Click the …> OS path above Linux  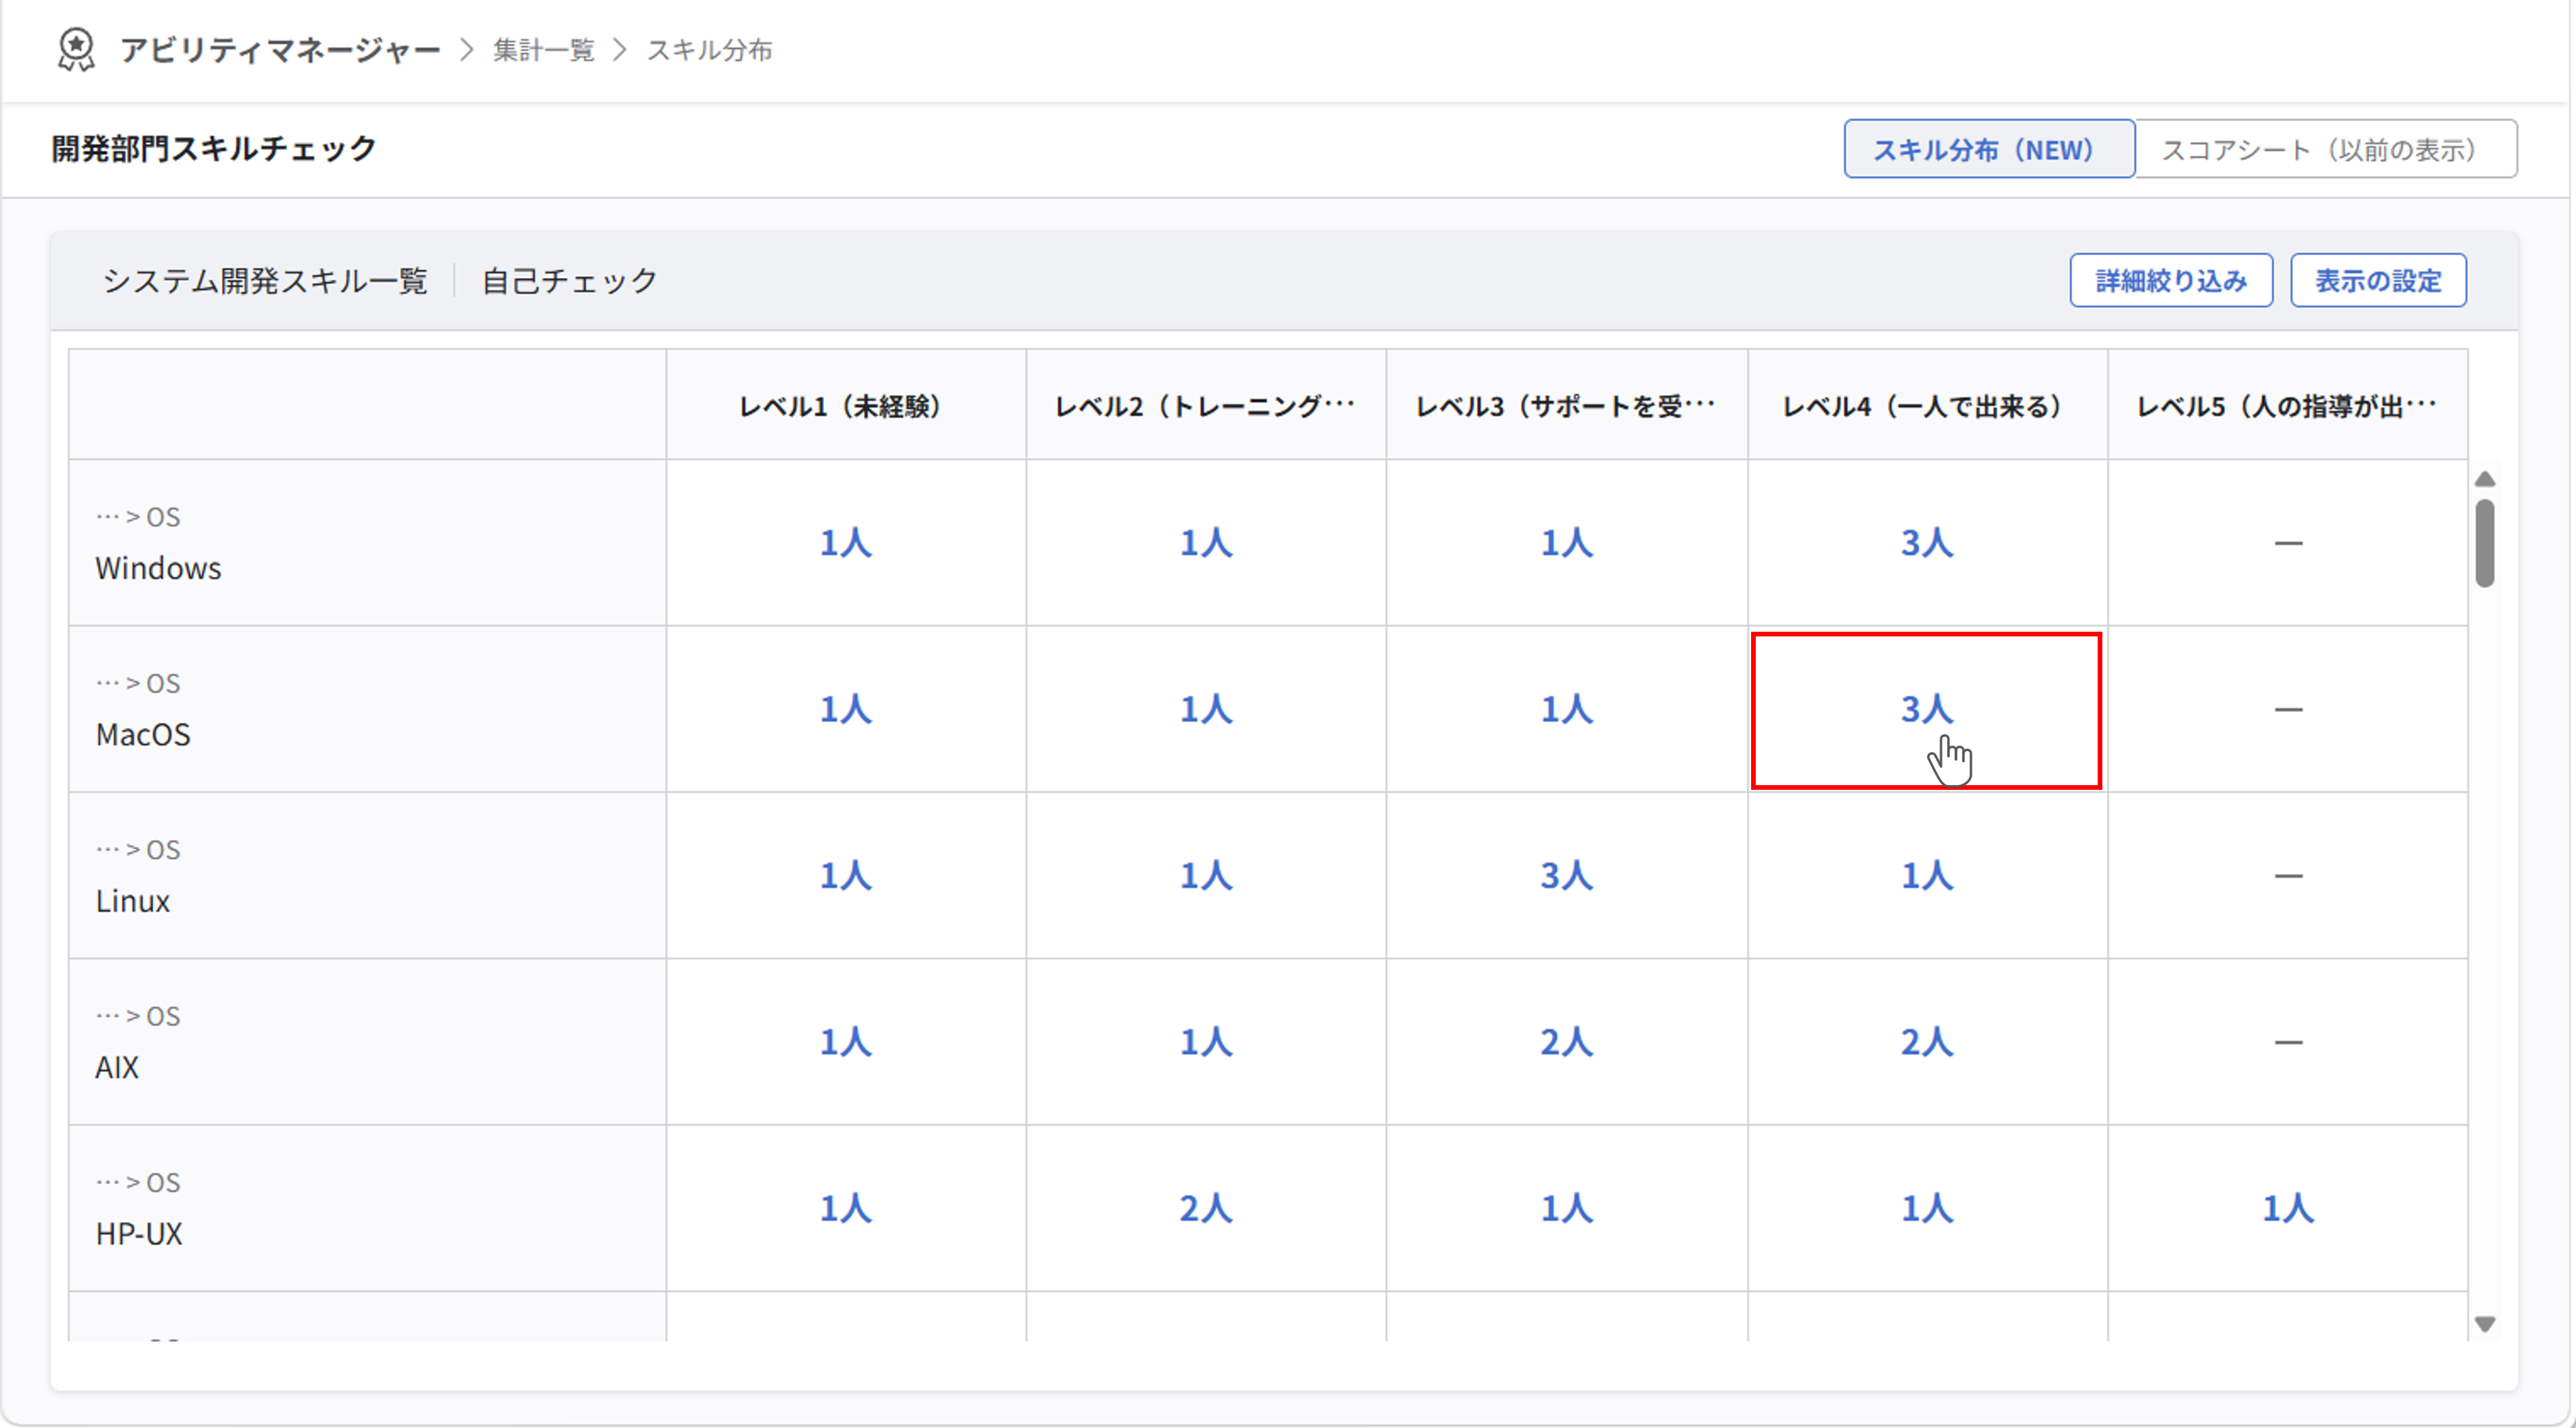click(x=138, y=849)
